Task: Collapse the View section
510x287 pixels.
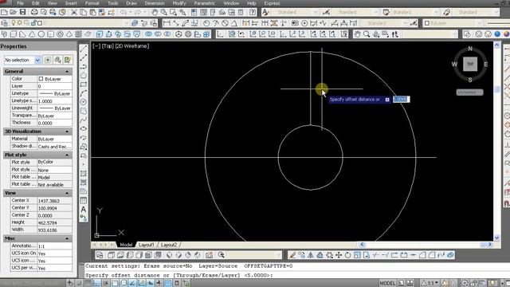Action: point(67,193)
